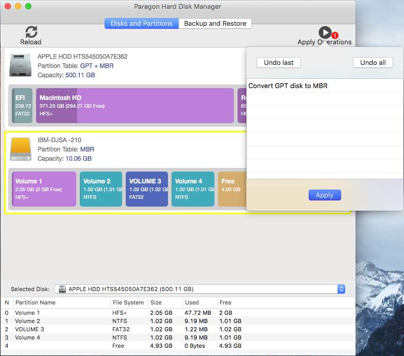Click the Apply Operations play icon
The height and width of the screenshot is (356, 404).
pos(325,33)
